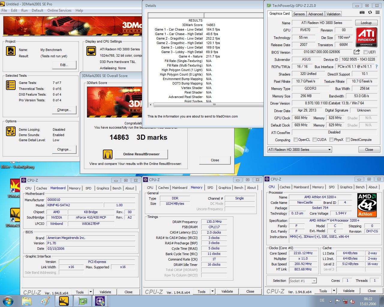
Task: Open Windows Explorer from the taskbar
Action: tap(27, 301)
